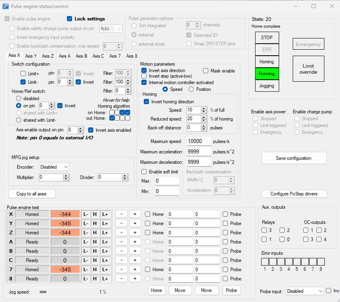Click the Maximum acceleration field
This screenshot has width=340, height=302.
(x=199, y=151)
